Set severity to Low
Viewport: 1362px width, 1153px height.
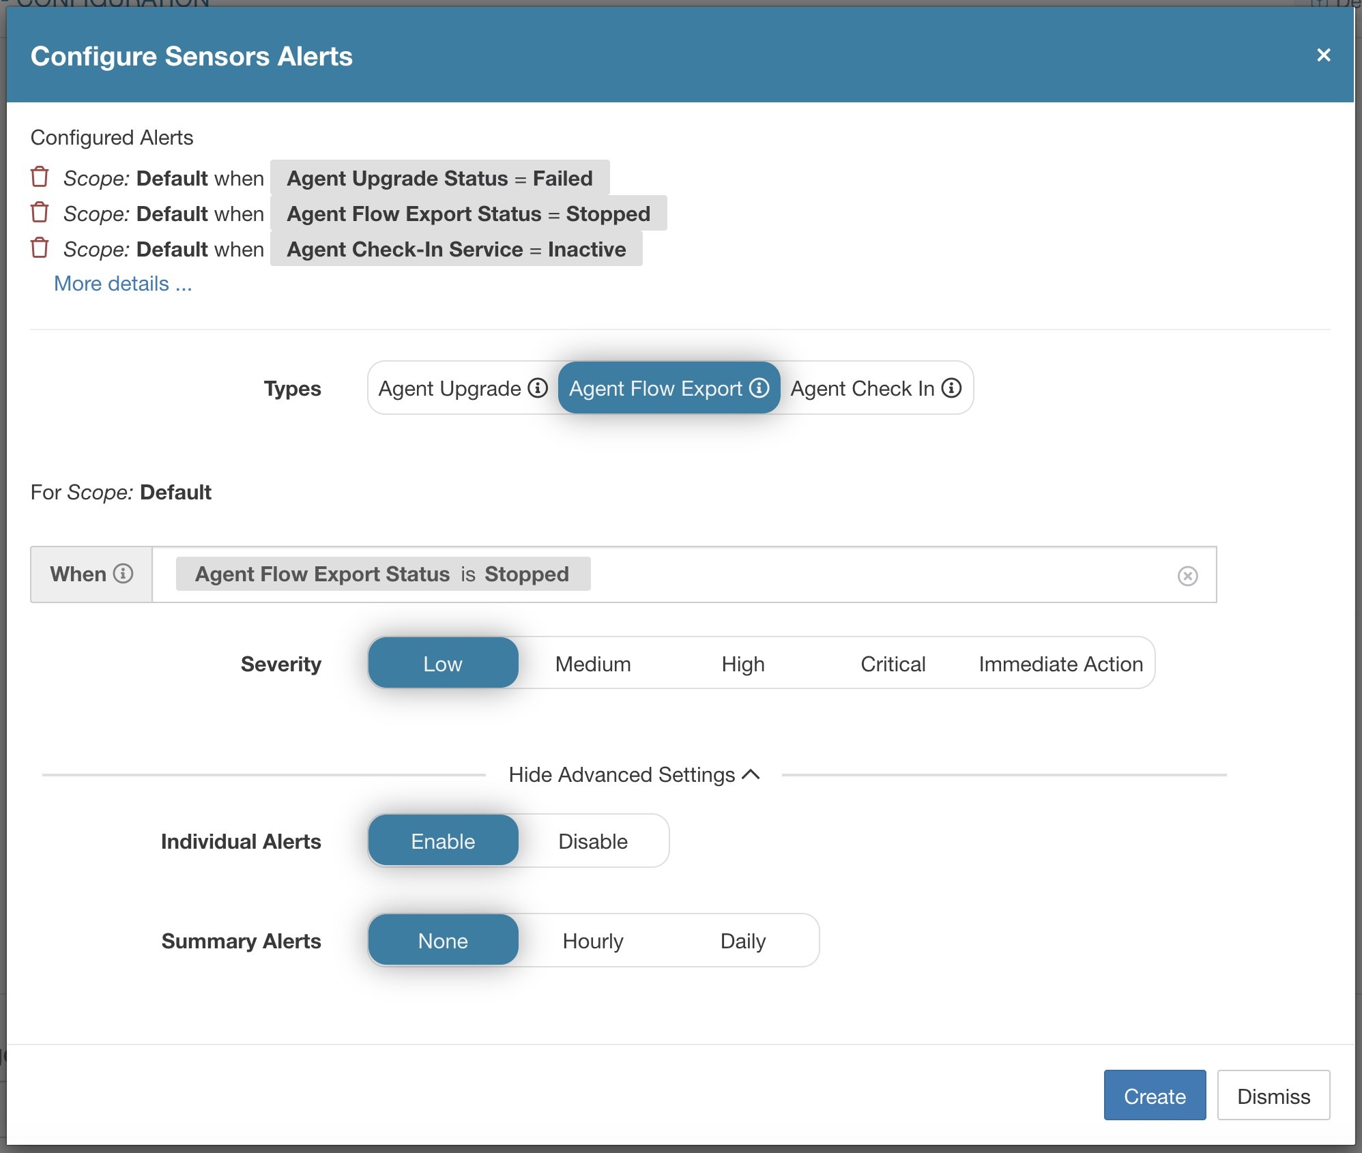443,663
